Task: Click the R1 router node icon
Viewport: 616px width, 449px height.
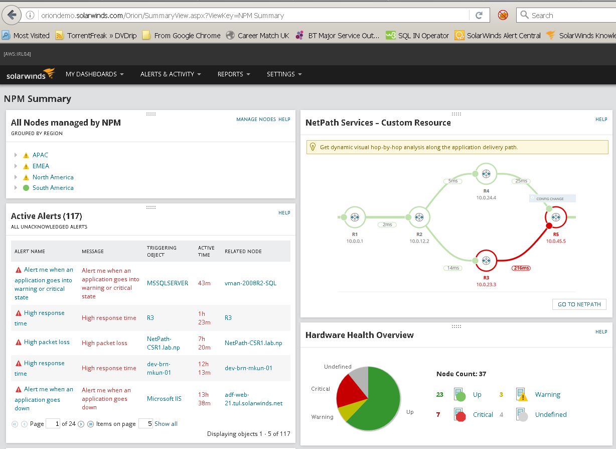Action: 355,217
